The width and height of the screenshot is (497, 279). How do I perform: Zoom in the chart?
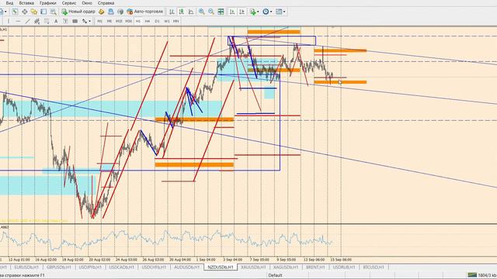tap(202, 12)
